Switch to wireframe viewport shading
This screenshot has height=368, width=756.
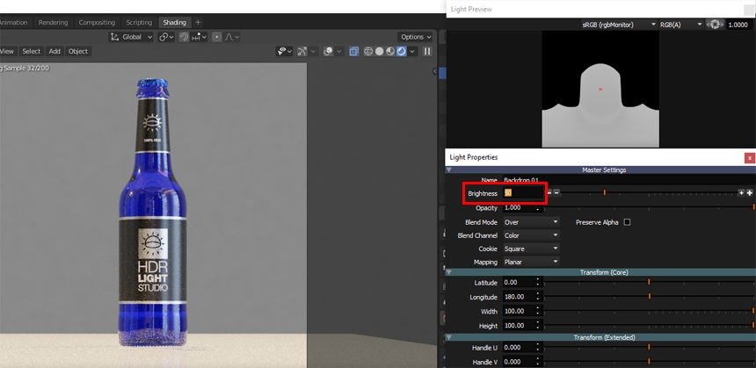pos(368,51)
